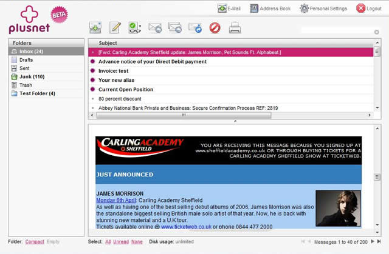The image size is (389, 254).
Task: Click the reply to all icon
Action: pos(175,28)
